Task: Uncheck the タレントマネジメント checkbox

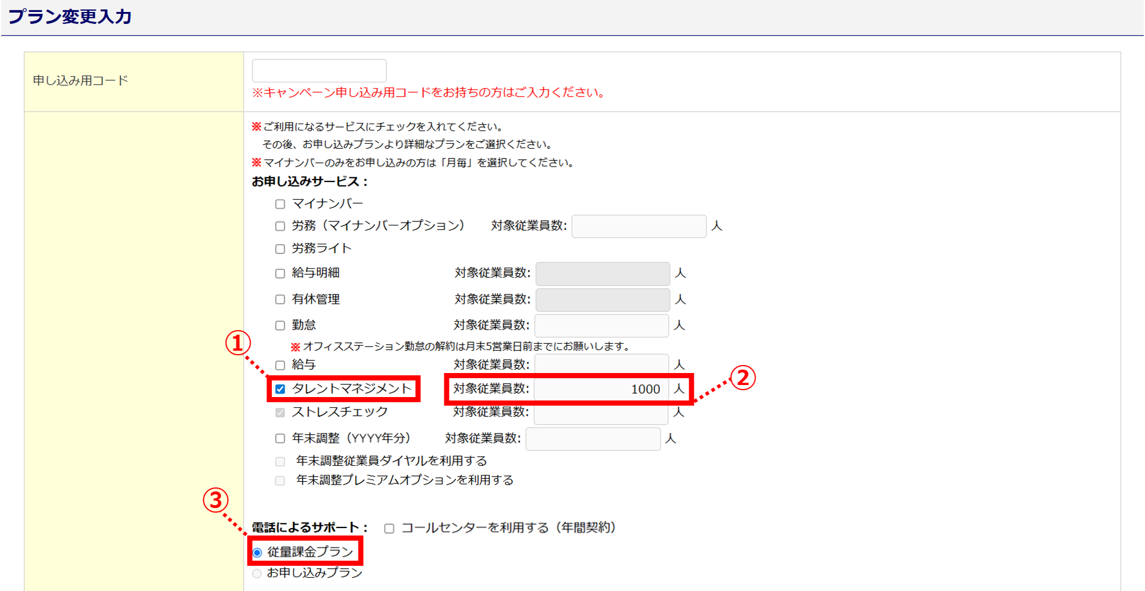Action: coord(280,389)
